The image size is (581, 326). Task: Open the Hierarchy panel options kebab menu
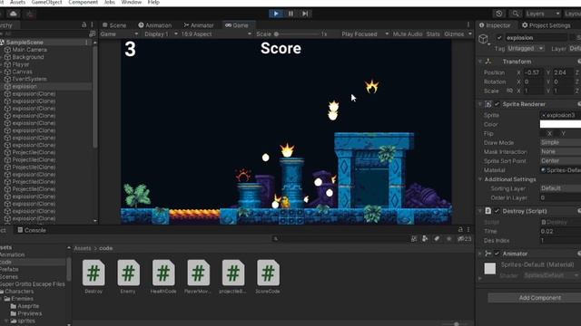point(92,24)
